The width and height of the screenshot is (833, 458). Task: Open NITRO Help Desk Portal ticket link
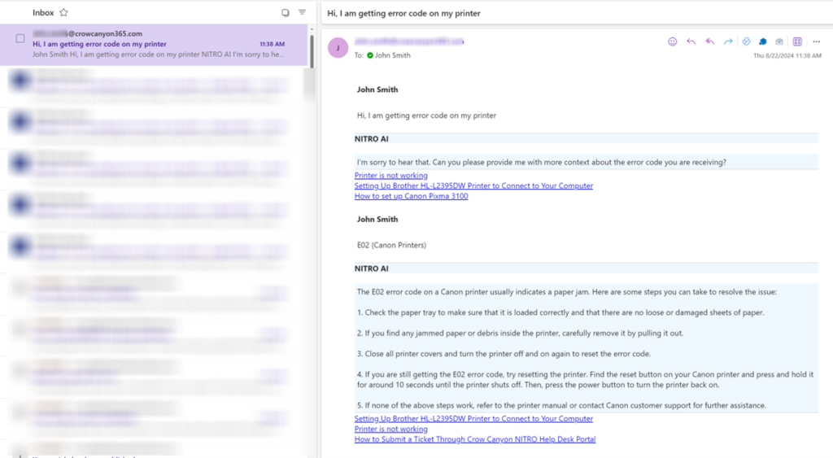(475, 439)
